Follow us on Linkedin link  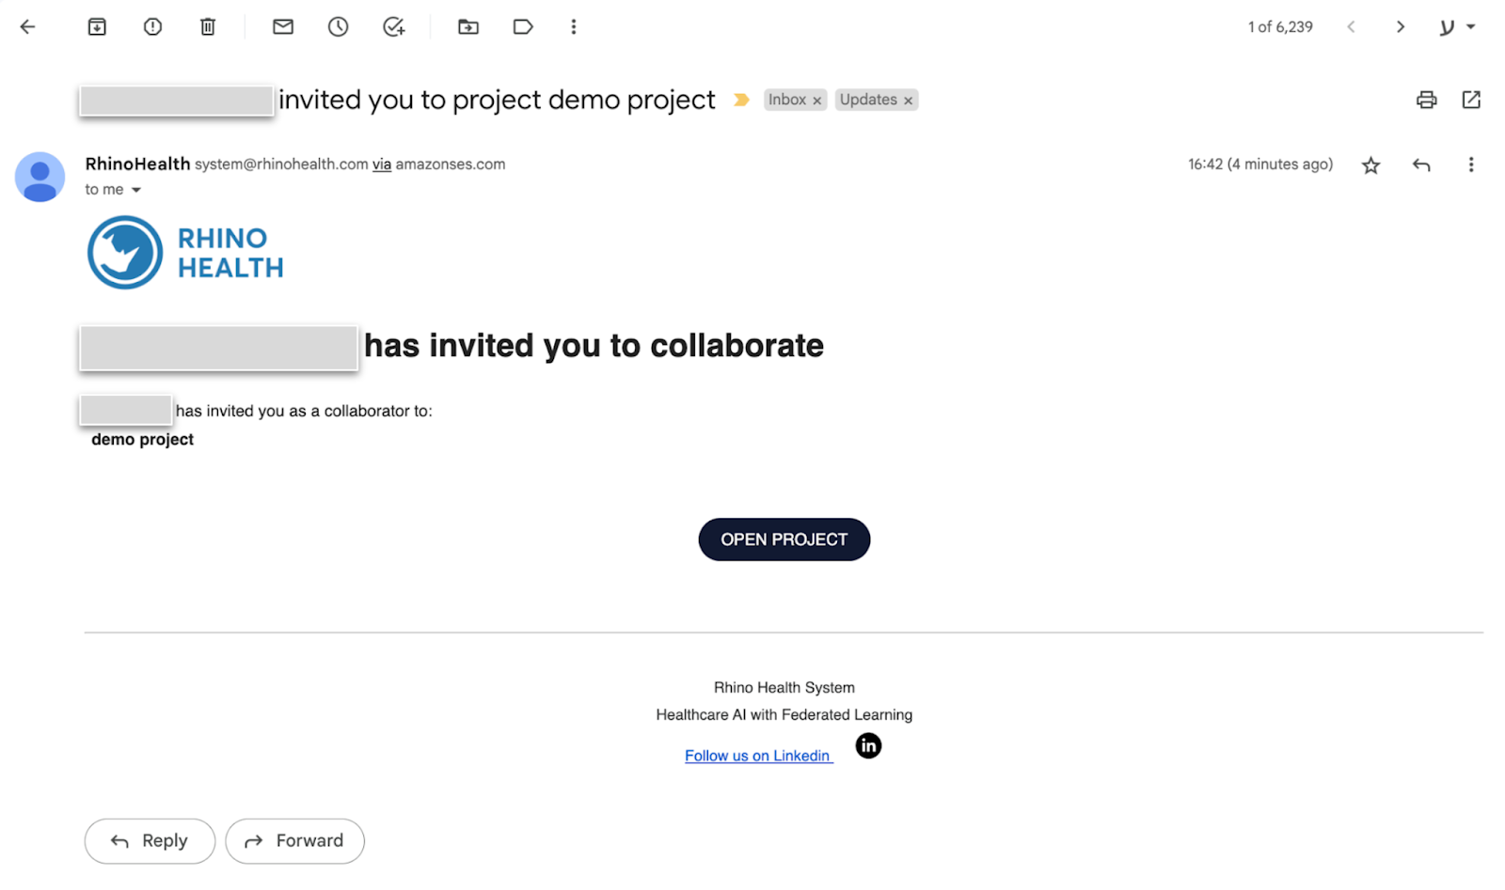[758, 756]
